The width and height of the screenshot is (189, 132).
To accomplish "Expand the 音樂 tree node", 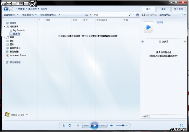I will click(x=4, y=38).
